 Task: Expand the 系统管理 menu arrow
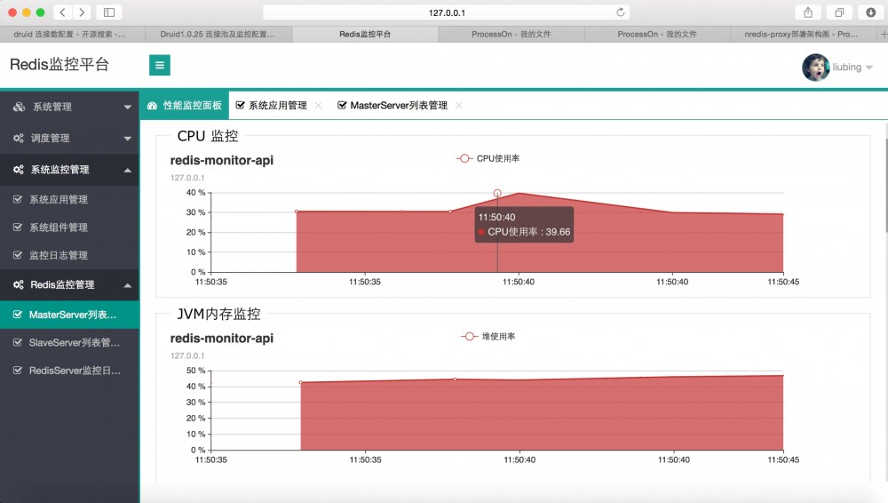(127, 108)
